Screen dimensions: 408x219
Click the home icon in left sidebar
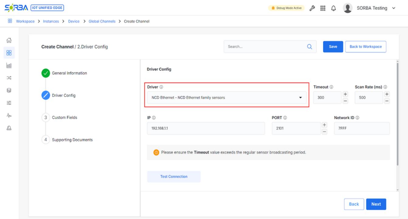point(9,40)
